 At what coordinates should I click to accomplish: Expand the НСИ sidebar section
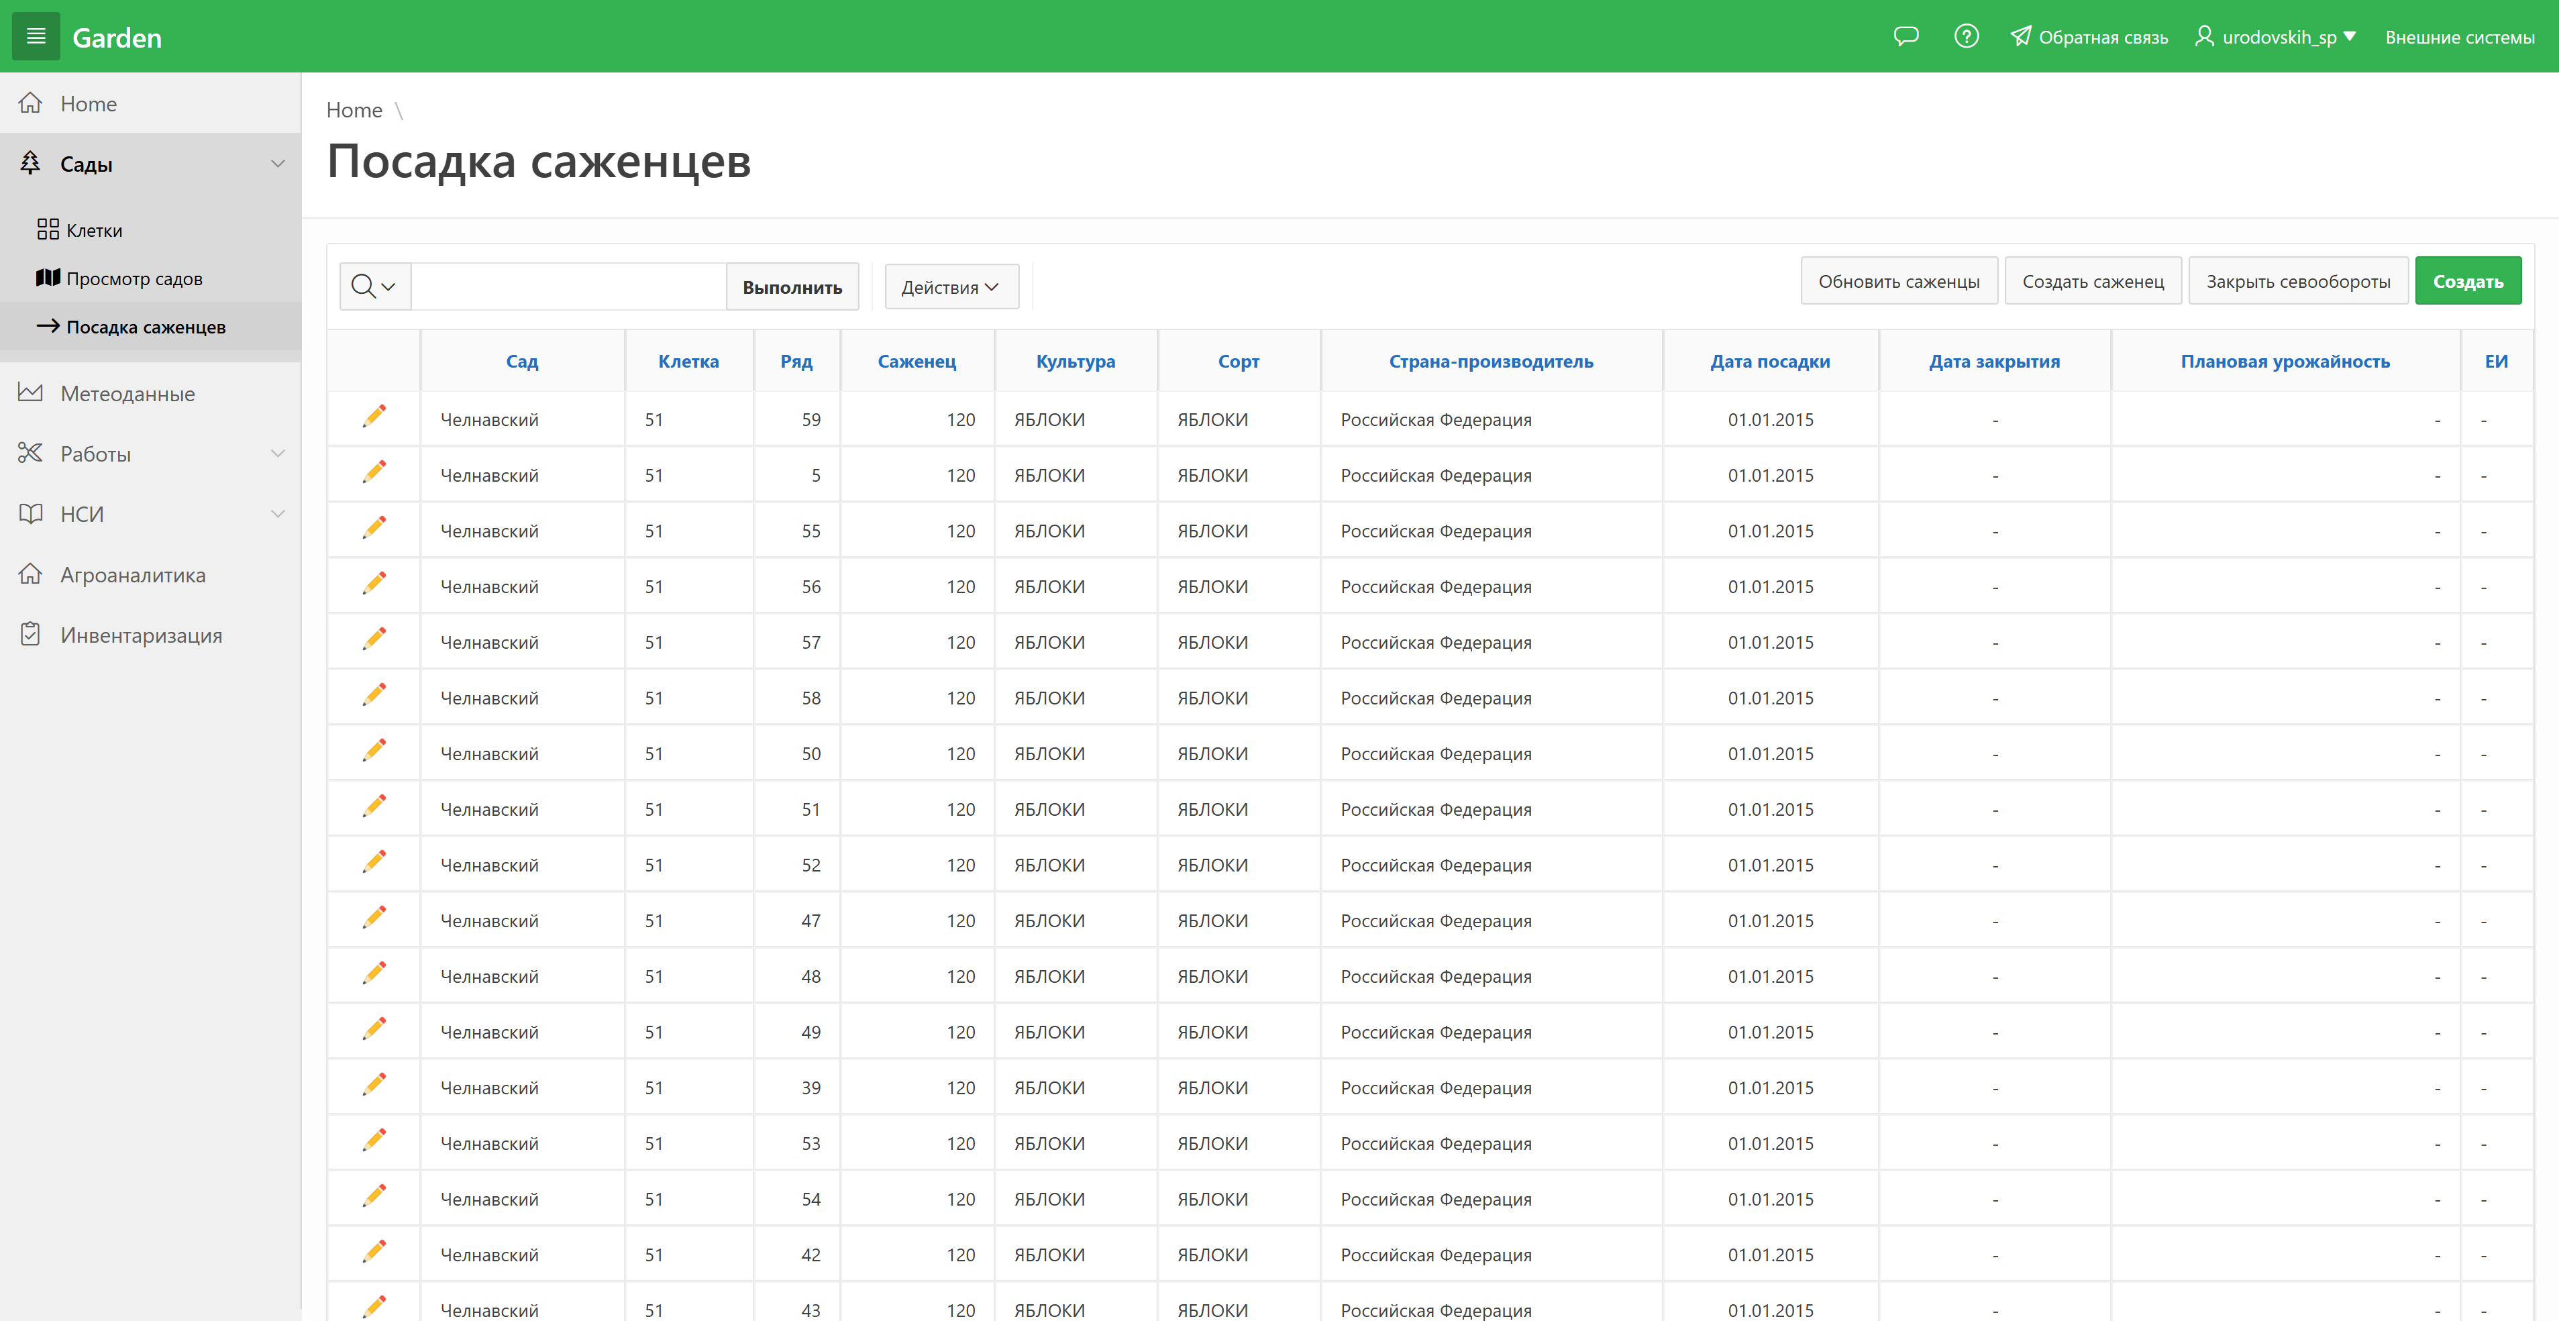click(277, 513)
